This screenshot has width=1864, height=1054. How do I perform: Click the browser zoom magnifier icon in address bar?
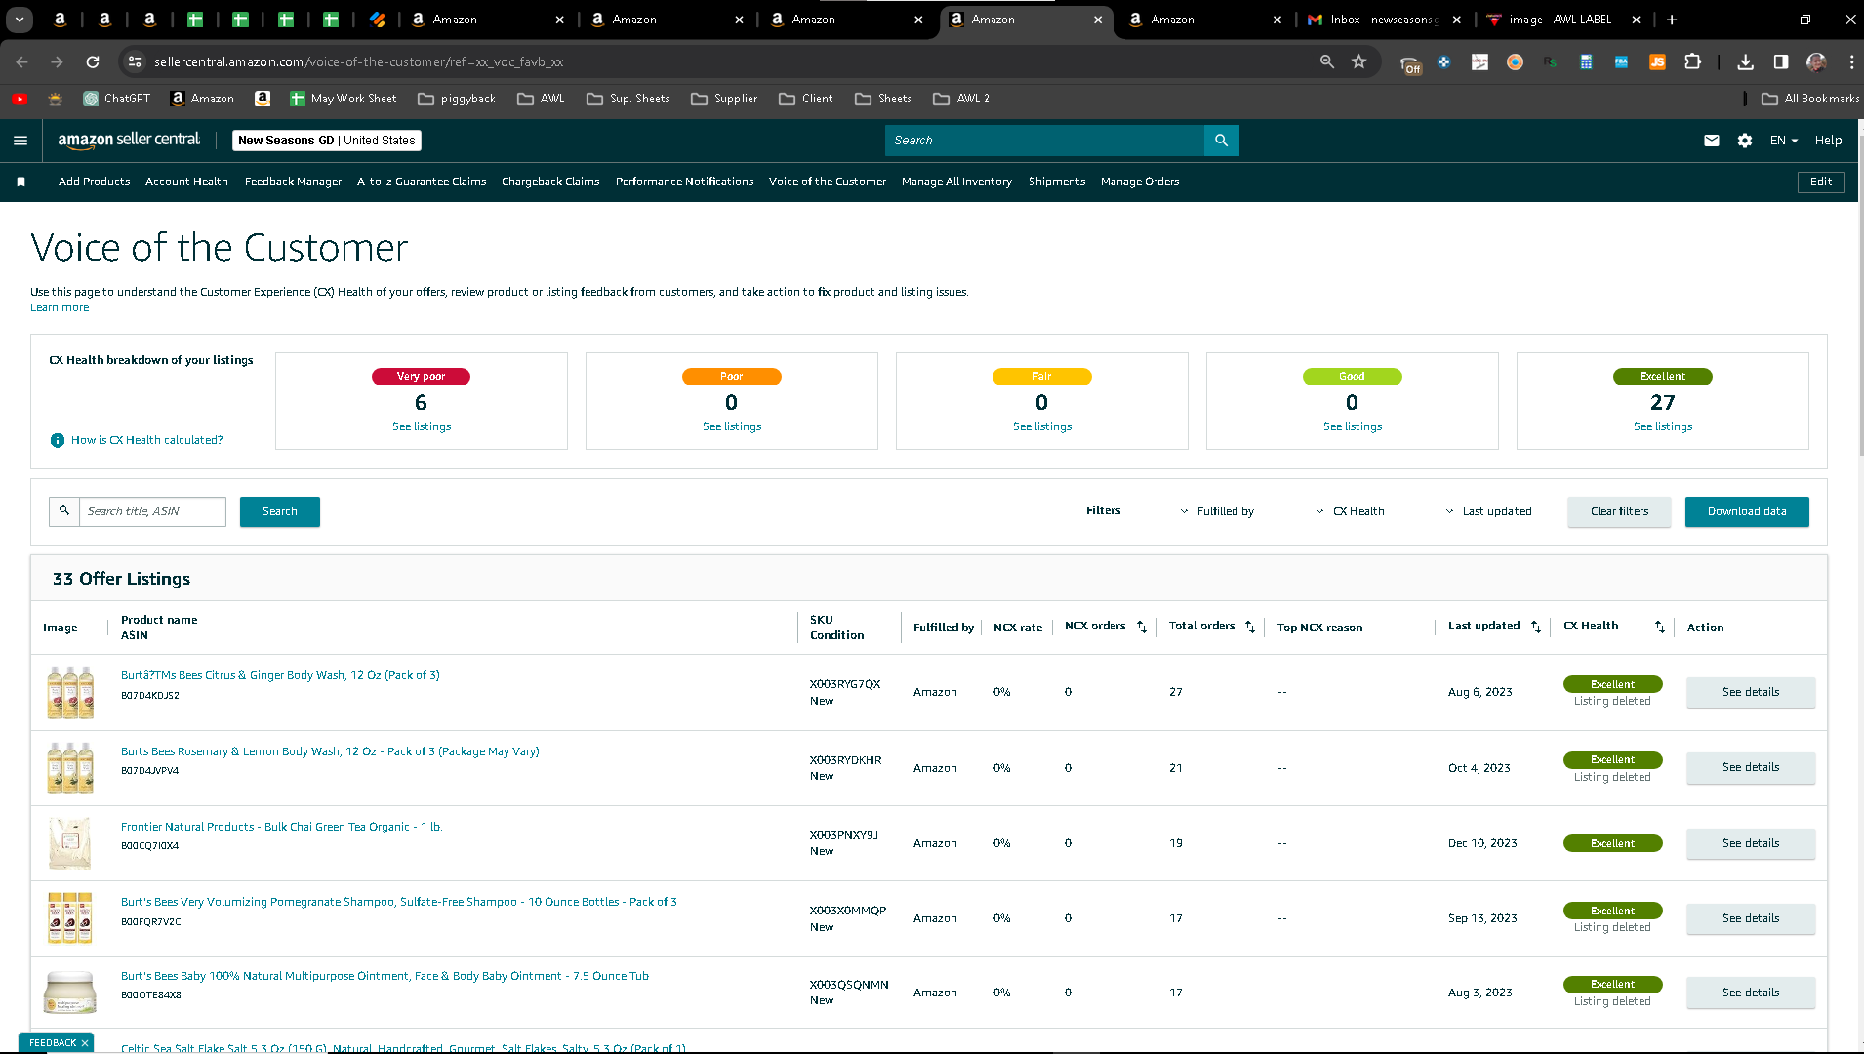coord(1327,61)
